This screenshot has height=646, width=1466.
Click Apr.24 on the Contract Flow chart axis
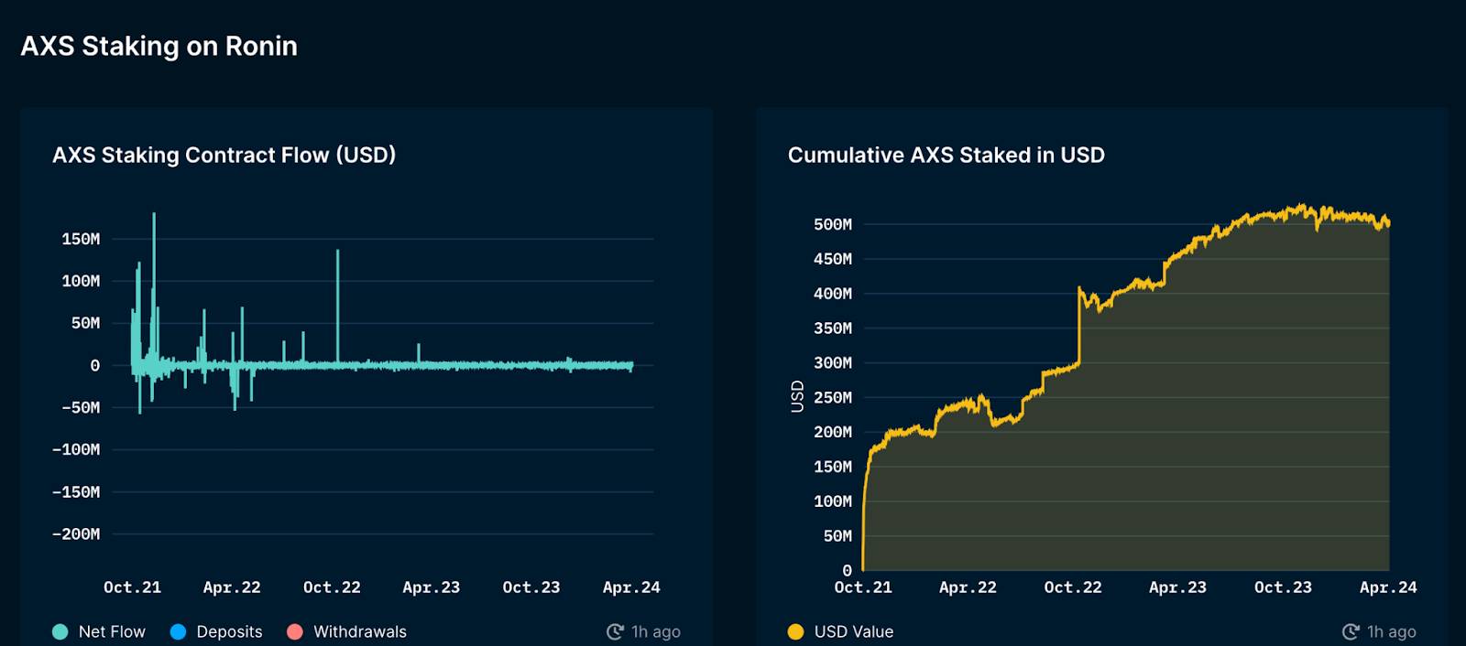(x=631, y=587)
